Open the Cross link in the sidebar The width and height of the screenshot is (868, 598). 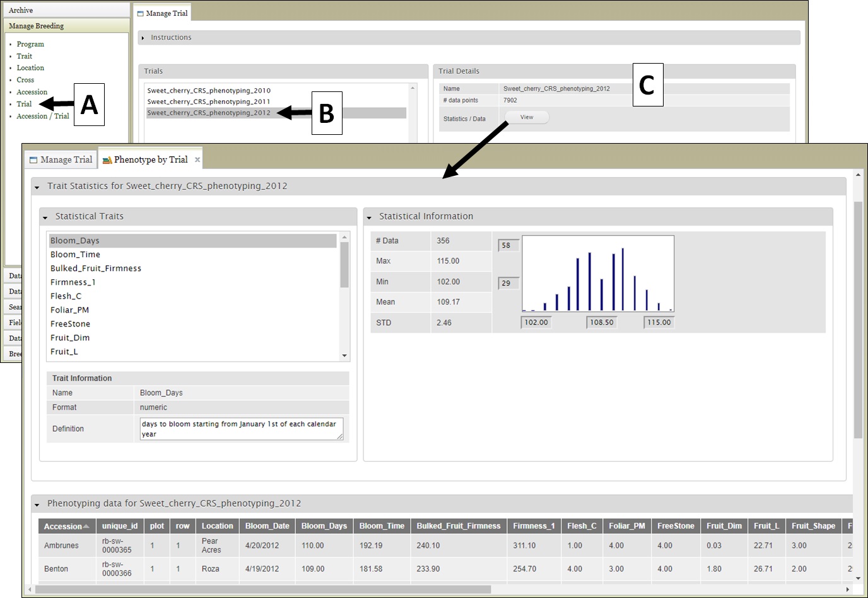tap(25, 80)
